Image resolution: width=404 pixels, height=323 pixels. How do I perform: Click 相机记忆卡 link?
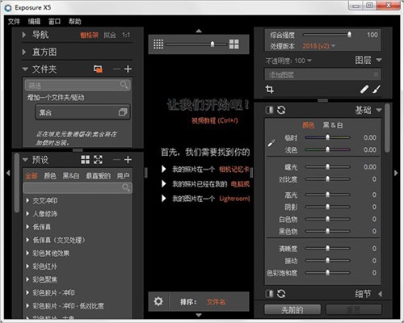point(234,170)
